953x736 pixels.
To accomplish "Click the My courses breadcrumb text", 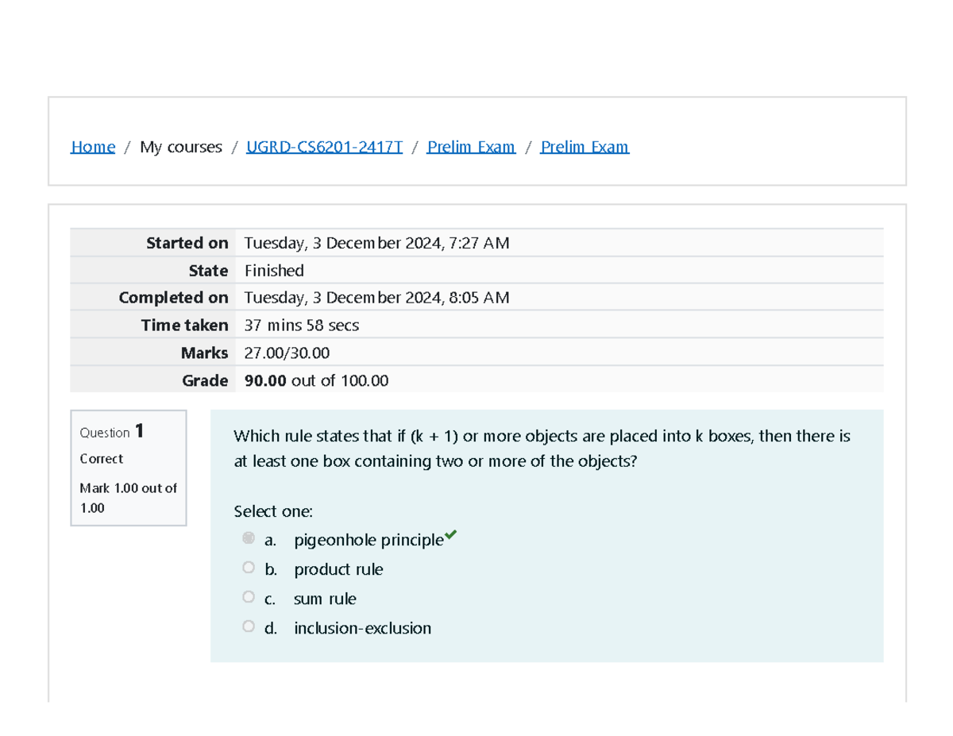I will (180, 147).
